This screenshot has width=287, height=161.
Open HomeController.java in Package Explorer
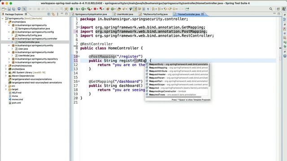pos(29,42)
